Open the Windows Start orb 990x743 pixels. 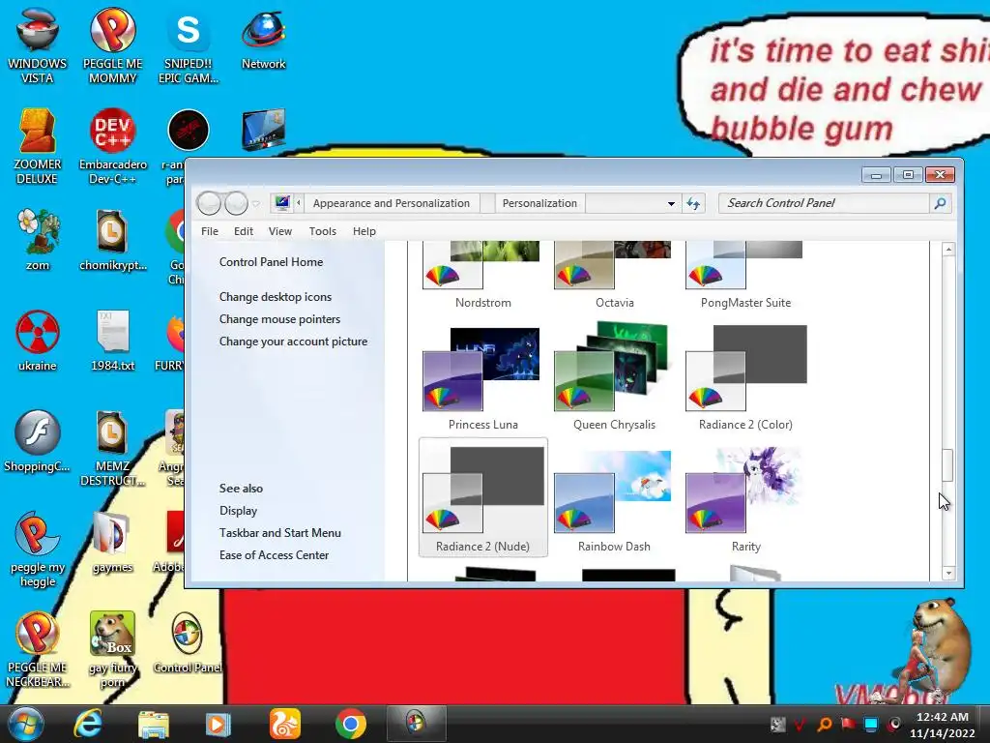[x=26, y=724]
